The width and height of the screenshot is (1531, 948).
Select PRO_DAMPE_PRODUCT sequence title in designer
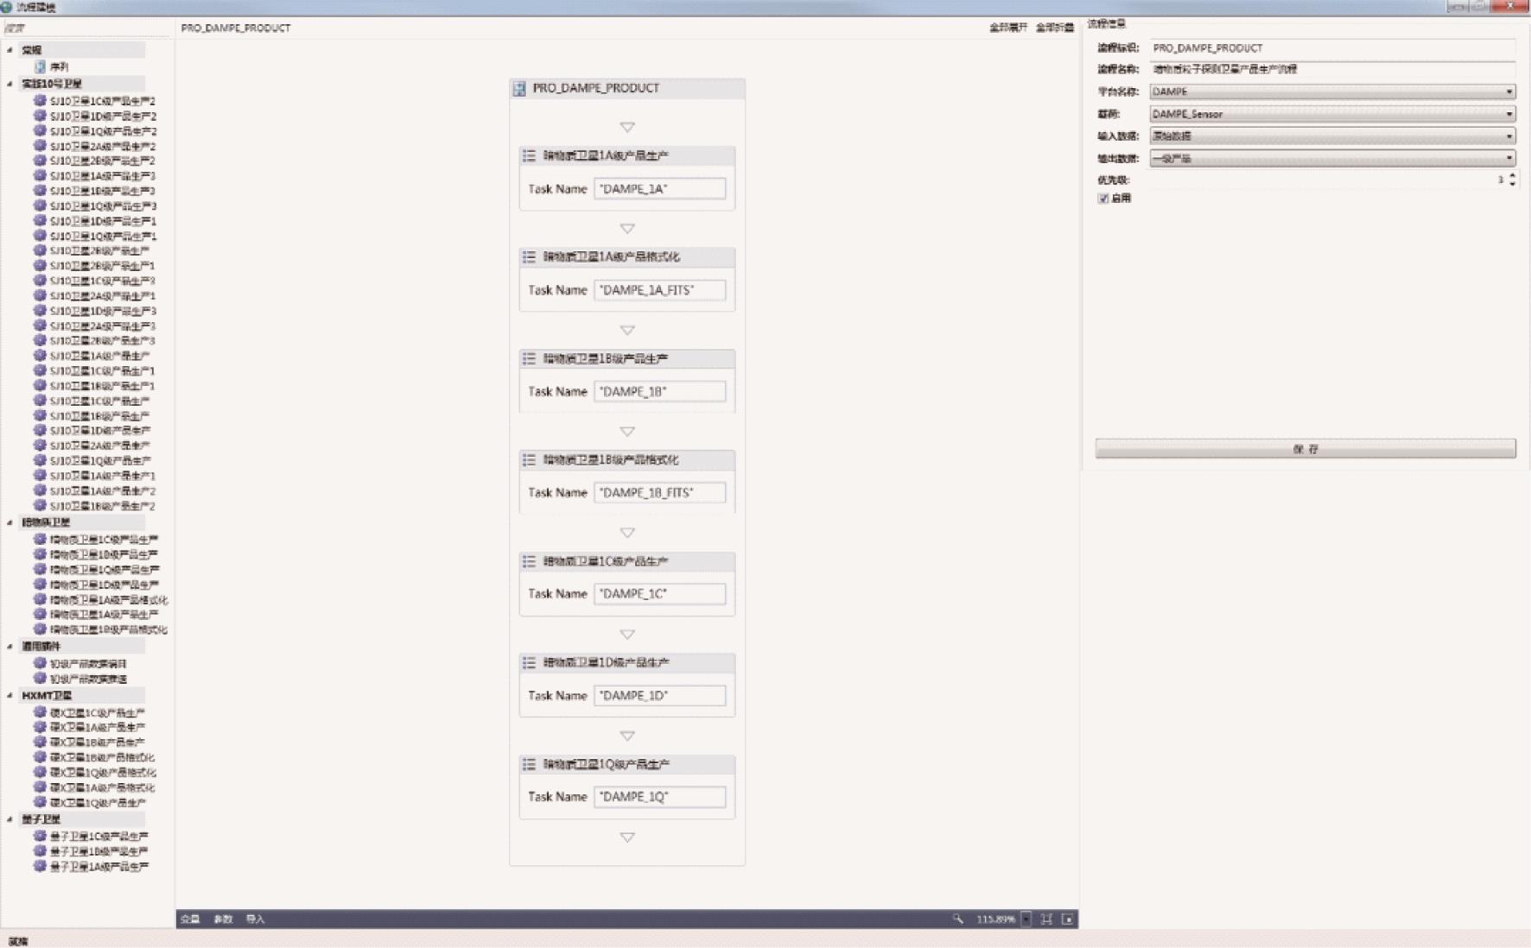(596, 88)
